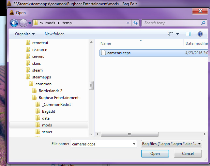
Task: Click the Cancel button
Action: click(187, 154)
